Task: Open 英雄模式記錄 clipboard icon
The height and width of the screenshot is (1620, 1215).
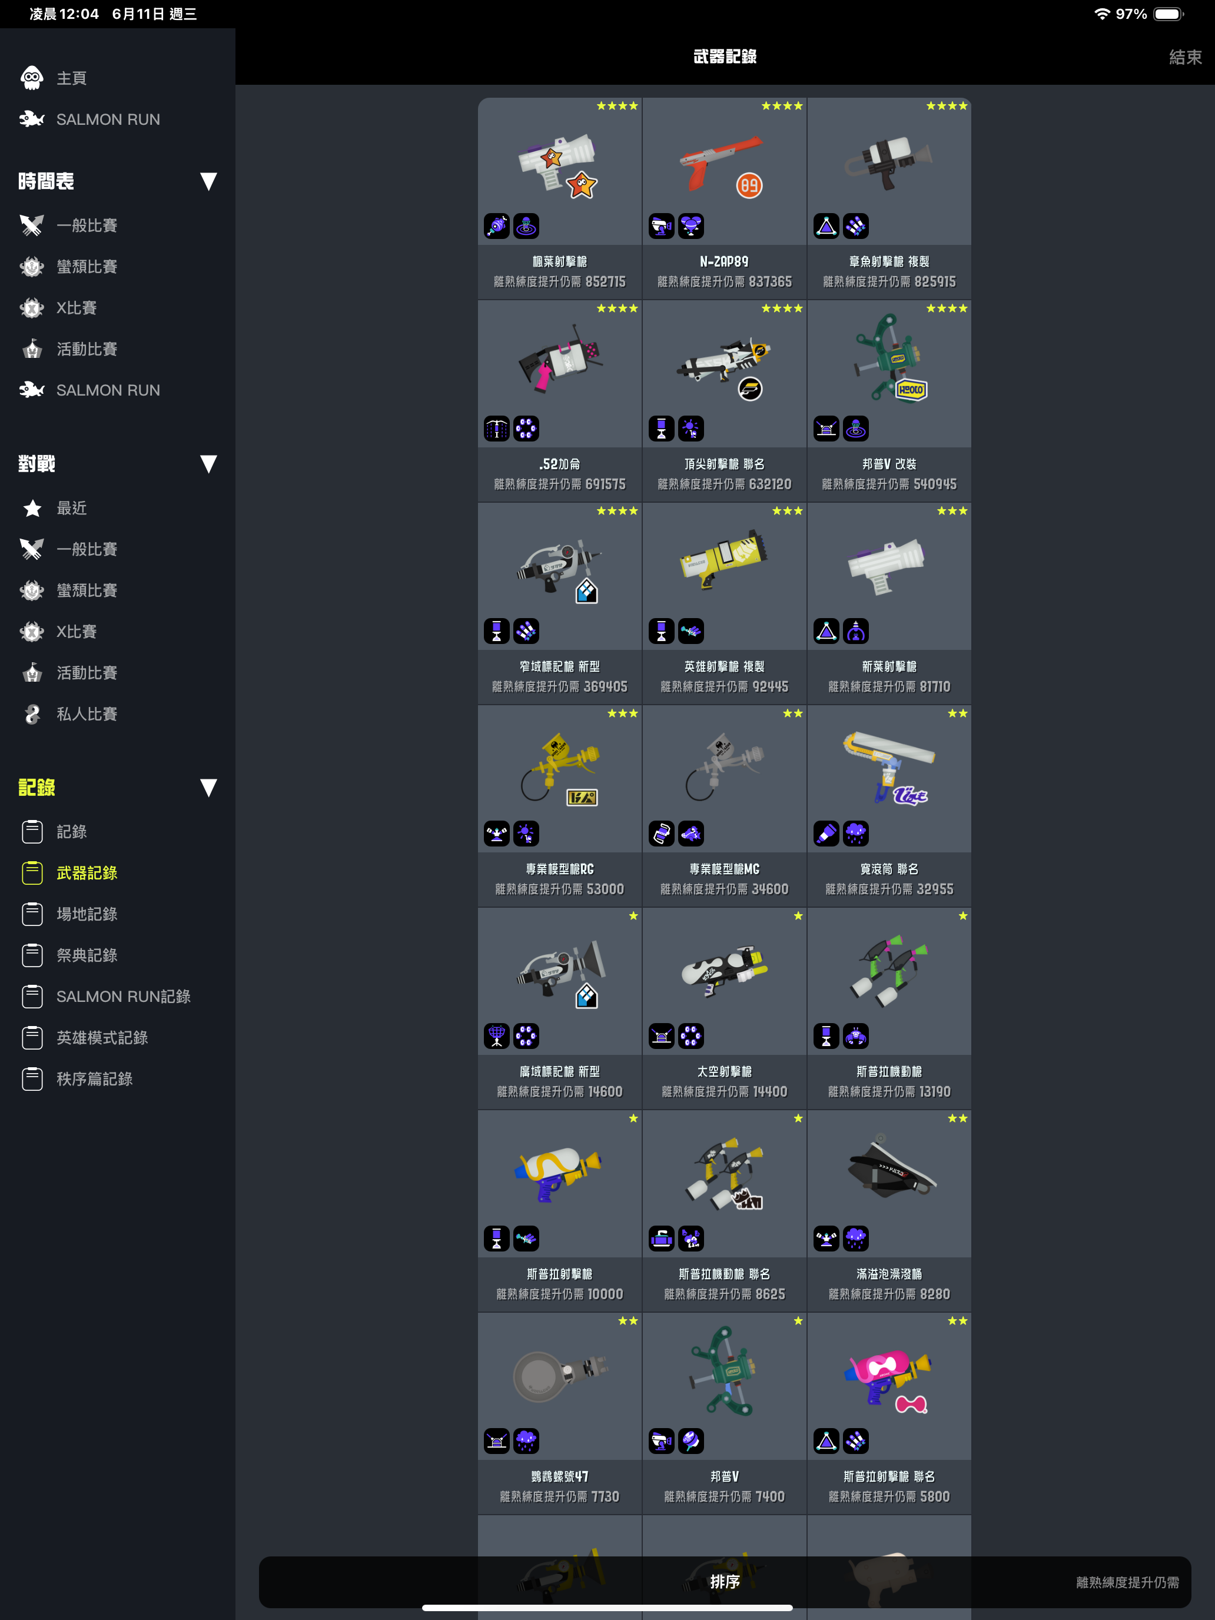Action: coord(32,1037)
